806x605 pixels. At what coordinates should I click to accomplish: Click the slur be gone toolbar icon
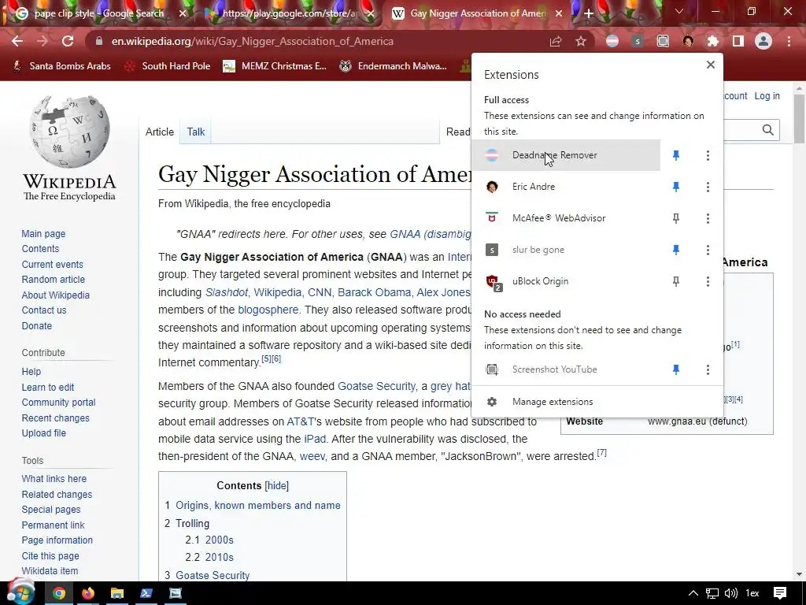[x=638, y=41]
